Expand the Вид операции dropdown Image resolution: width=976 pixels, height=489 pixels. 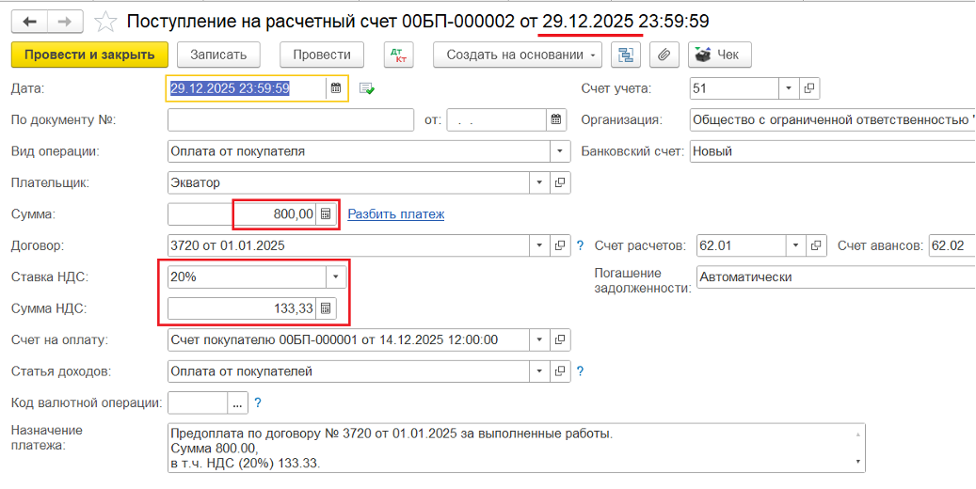[560, 151]
